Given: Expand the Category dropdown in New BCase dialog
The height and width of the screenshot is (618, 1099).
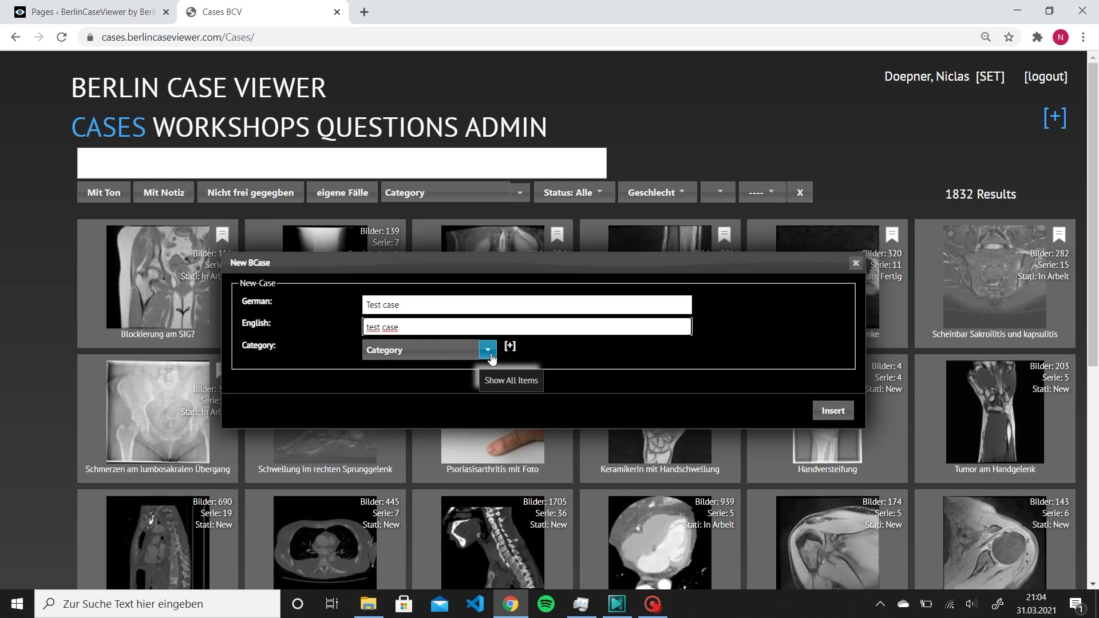Looking at the screenshot, I should tap(488, 350).
